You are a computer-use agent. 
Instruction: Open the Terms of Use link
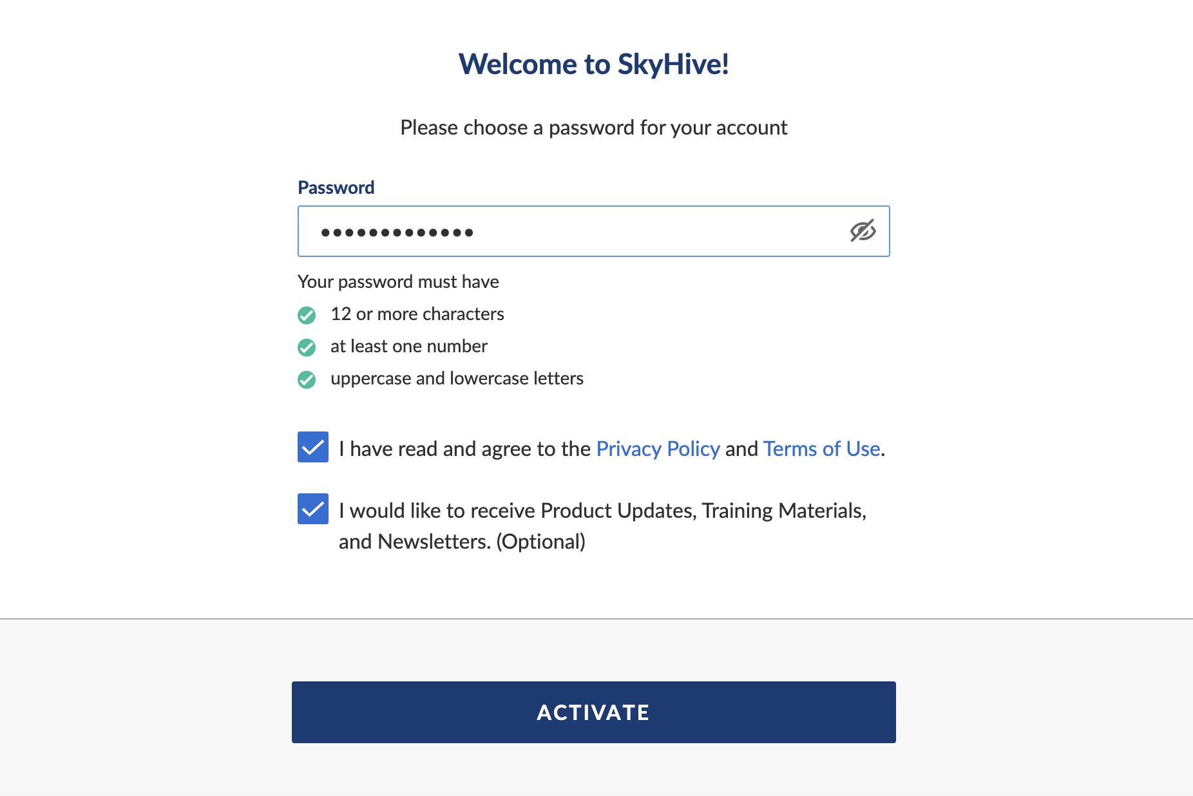click(x=821, y=449)
